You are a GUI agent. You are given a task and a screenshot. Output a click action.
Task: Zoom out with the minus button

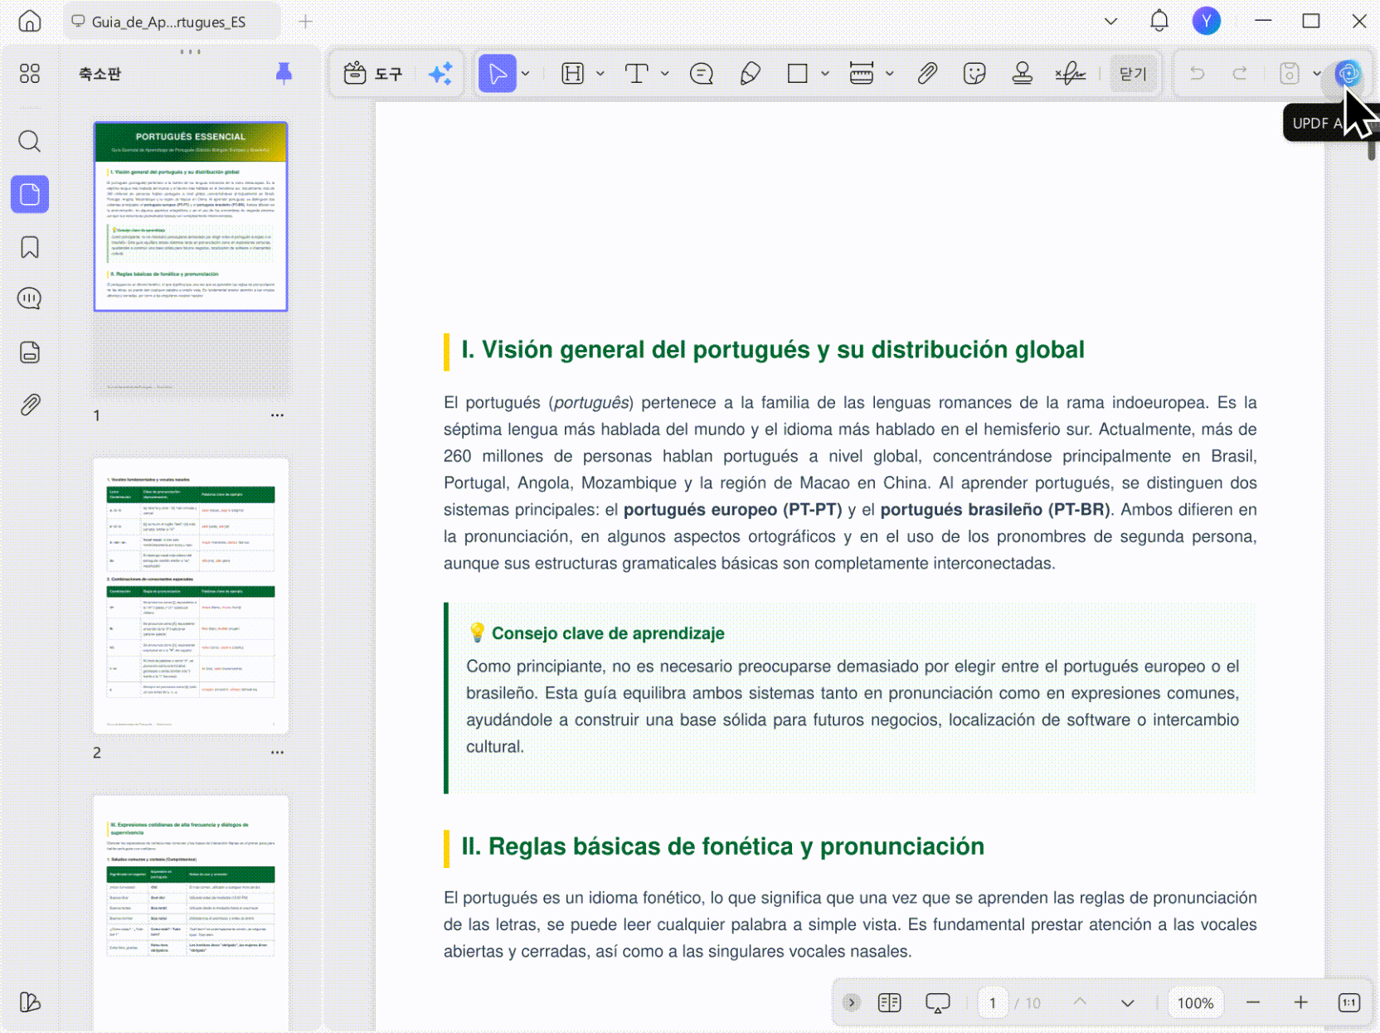click(x=1253, y=1002)
